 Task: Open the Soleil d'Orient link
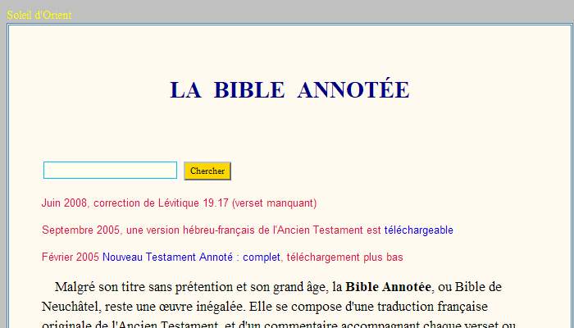click(39, 15)
